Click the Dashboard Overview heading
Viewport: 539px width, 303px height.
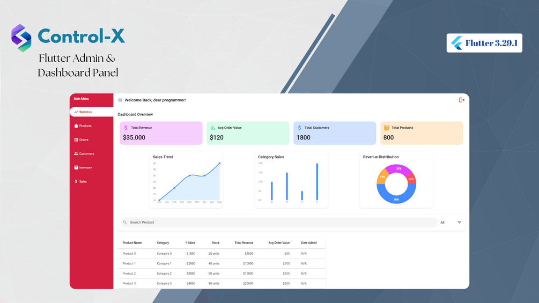click(135, 114)
